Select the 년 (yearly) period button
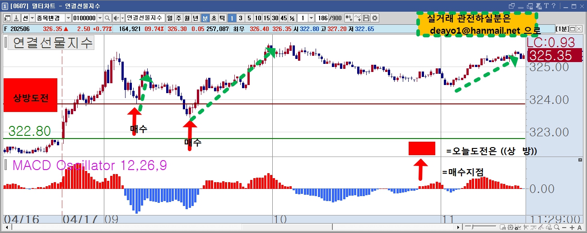 pyautogui.click(x=196, y=18)
